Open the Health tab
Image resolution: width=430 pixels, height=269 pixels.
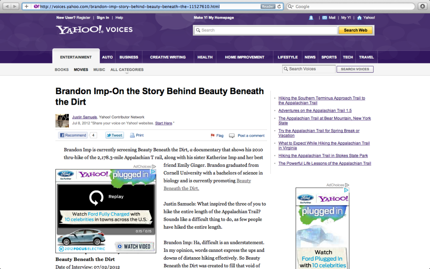pyautogui.click(x=205, y=57)
